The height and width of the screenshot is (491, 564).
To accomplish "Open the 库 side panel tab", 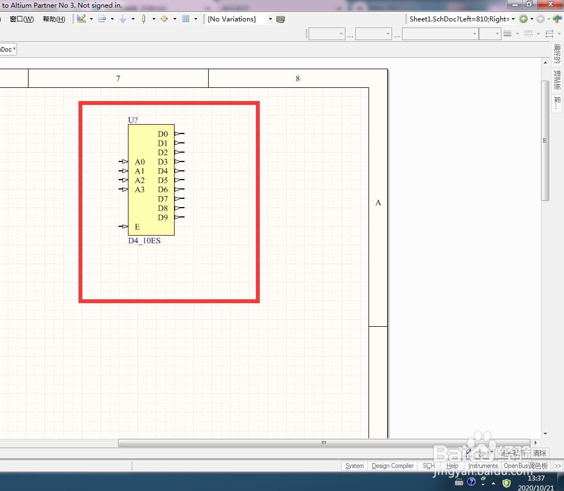I will pyautogui.click(x=557, y=103).
